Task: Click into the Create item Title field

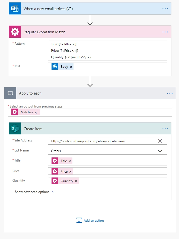Action: point(108,161)
